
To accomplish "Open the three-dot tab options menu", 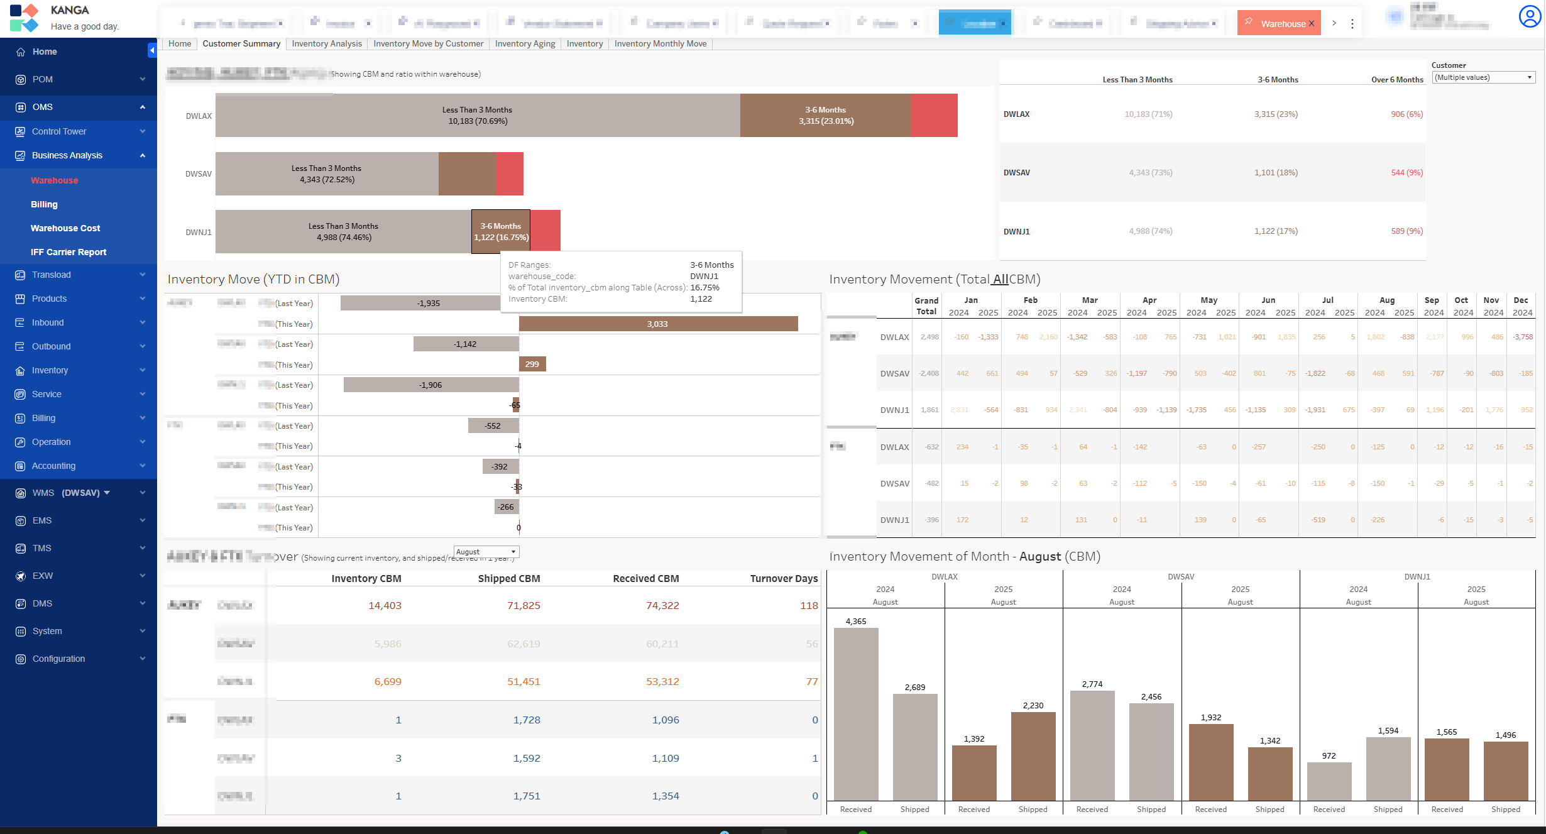I will (1352, 24).
